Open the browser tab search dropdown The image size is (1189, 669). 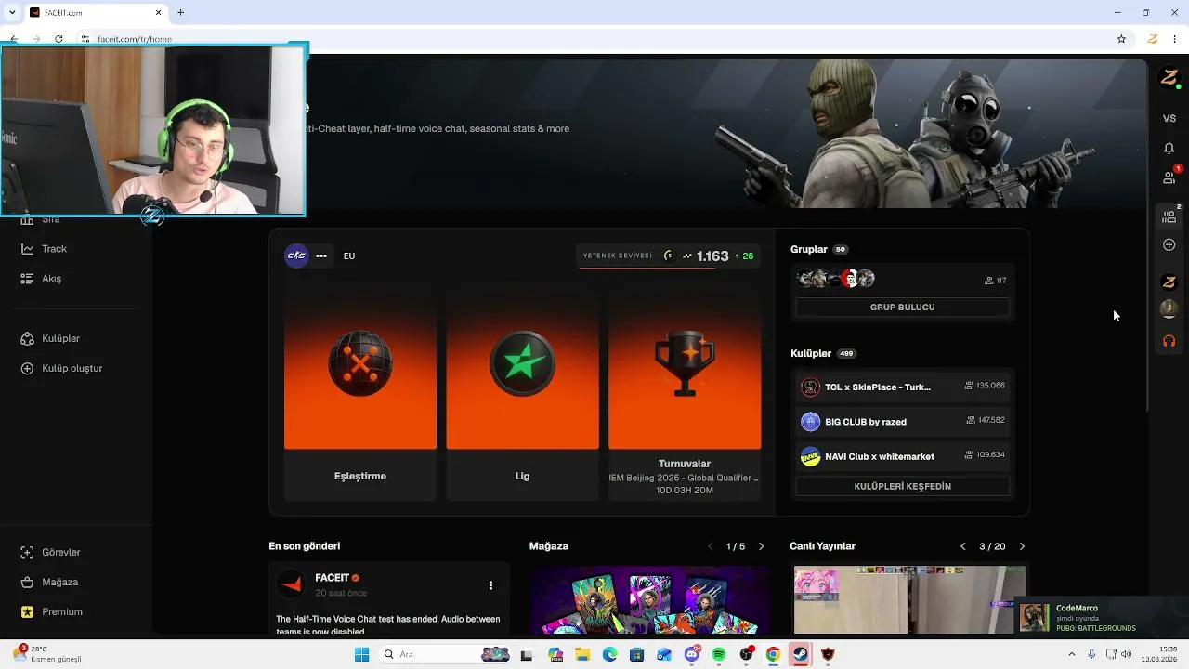coord(12,13)
